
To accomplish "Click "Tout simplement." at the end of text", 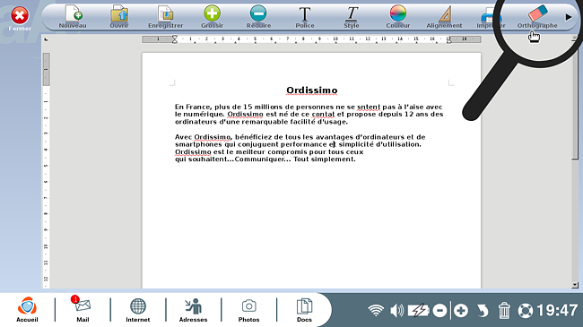I will point(324,159).
